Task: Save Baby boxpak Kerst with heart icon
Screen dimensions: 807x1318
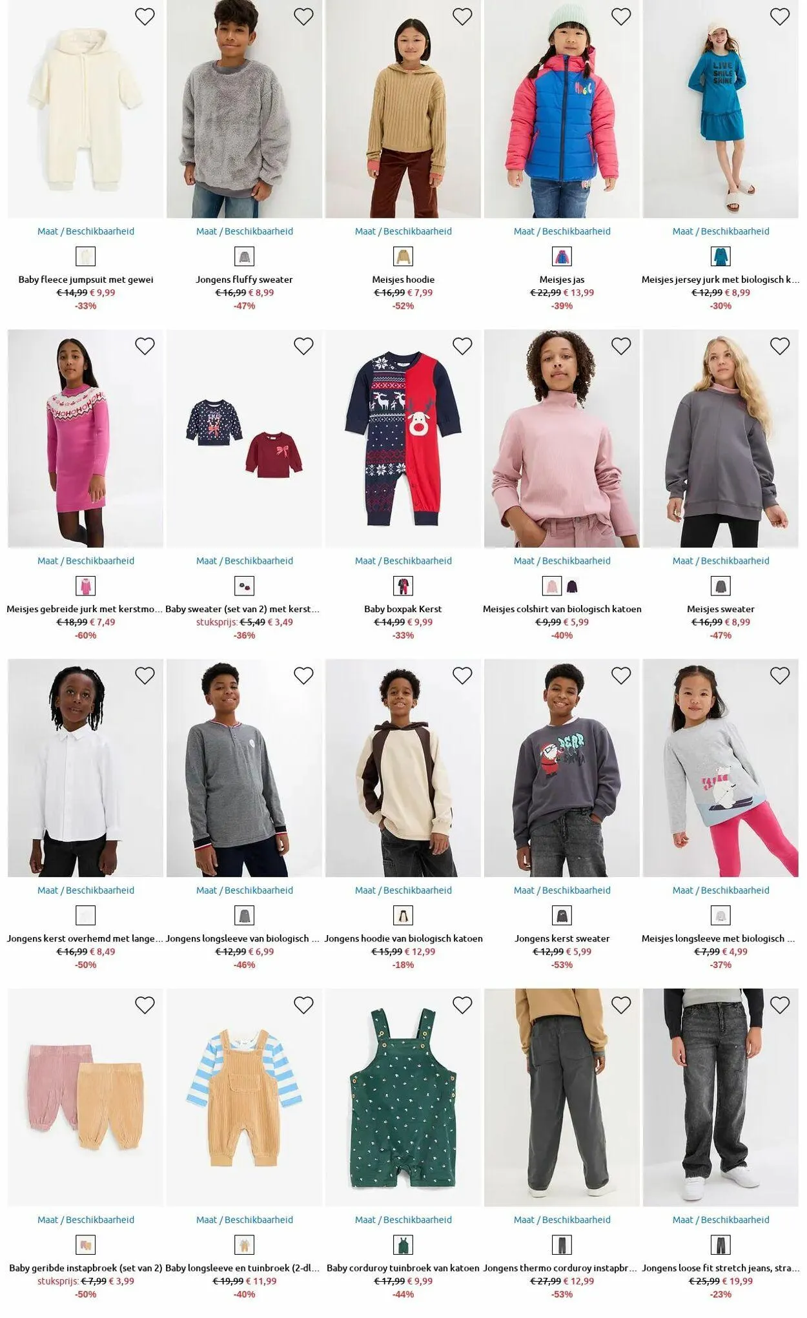Action: 462,346
